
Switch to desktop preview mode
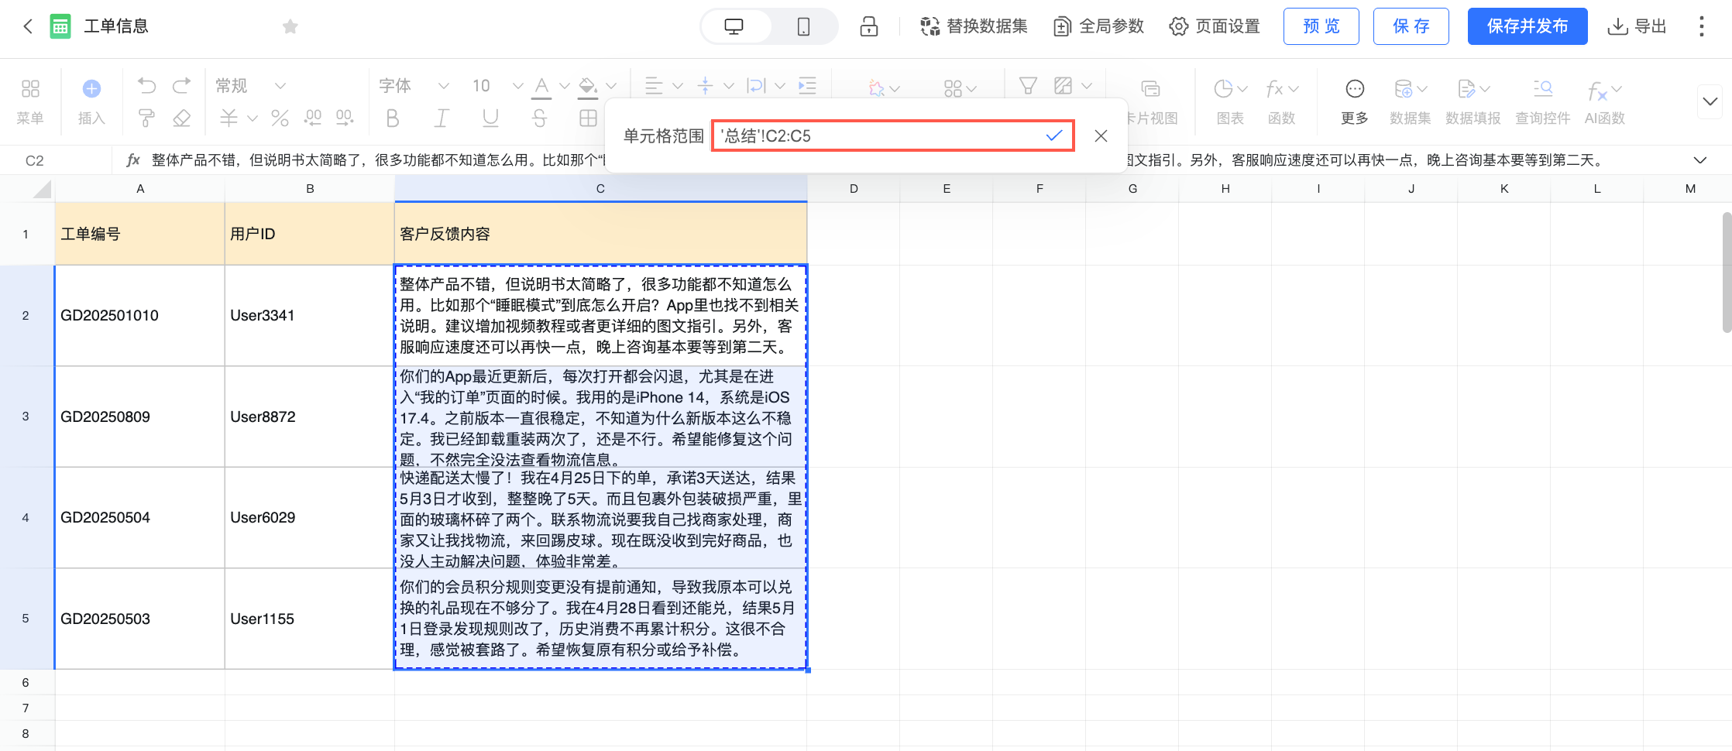(734, 27)
